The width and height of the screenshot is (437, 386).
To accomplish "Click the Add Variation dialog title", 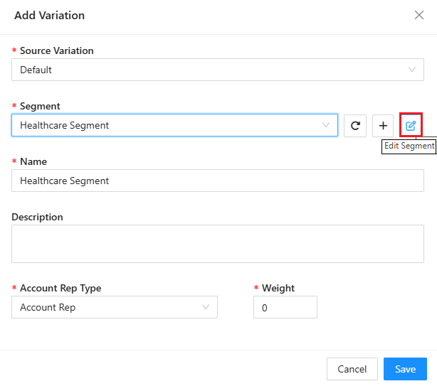I will point(49,15).
